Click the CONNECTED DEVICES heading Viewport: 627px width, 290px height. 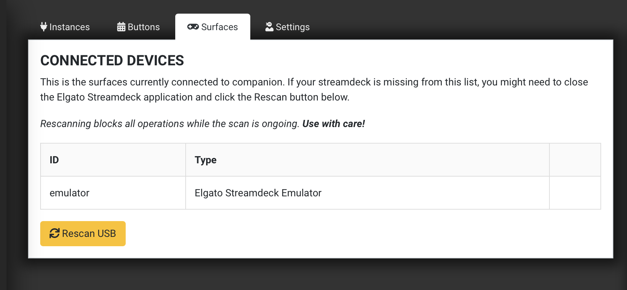[x=112, y=60]
